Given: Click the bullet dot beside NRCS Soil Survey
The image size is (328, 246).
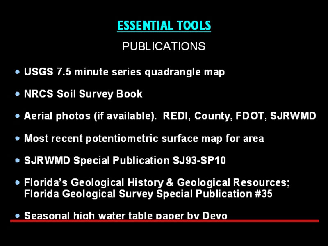Looking at the screenshot, I should coord(17,94).
